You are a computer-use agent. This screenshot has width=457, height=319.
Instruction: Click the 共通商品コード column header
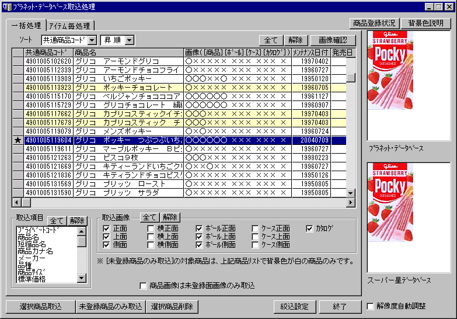(x=48, y=53)
